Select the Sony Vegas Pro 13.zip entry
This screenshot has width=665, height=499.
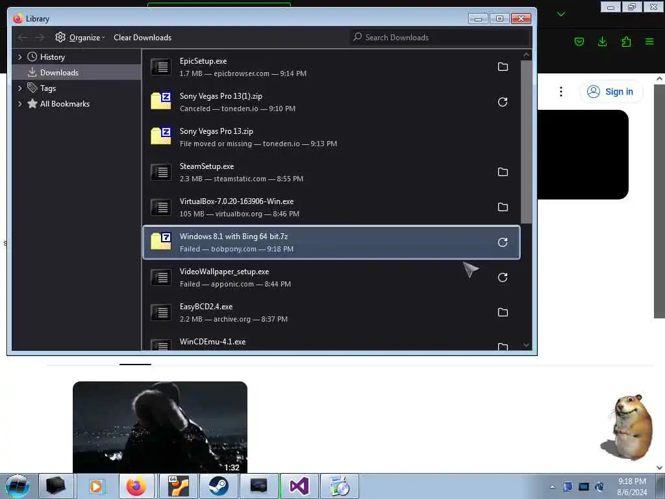[x=331, y=138]
